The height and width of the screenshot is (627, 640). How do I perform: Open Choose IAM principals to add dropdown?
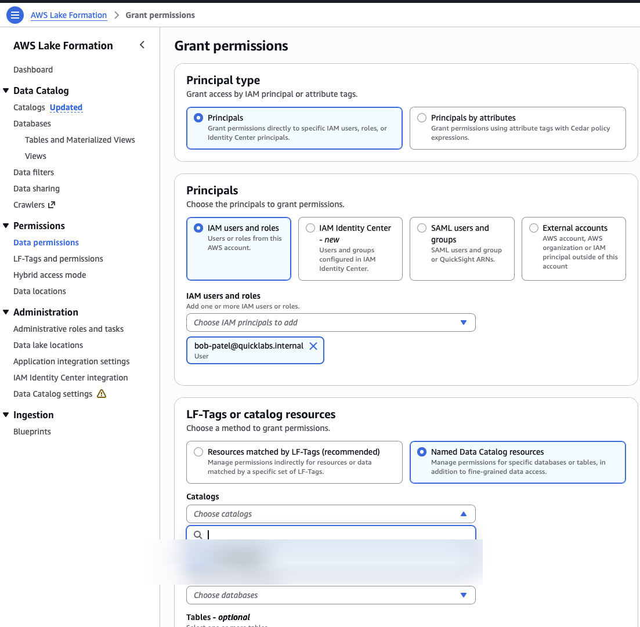[x=331, y=322]
